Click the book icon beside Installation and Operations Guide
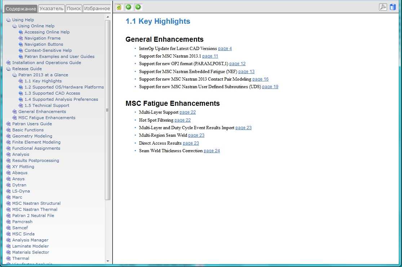 (8, 63)
